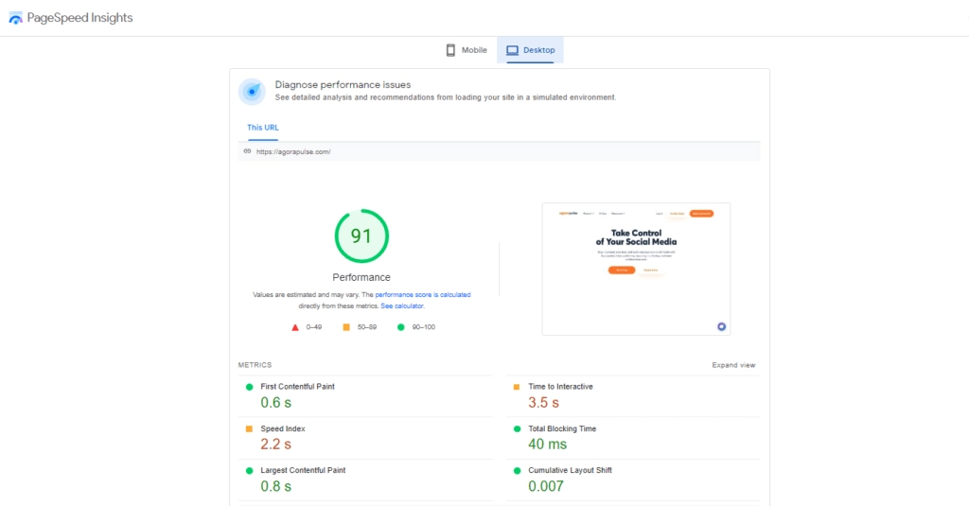Image resolution: width=969 pixels, height=506 pixels.
Task: Click the link icon beside the URL
Action: pyautogui.click(x=247, y=151)
